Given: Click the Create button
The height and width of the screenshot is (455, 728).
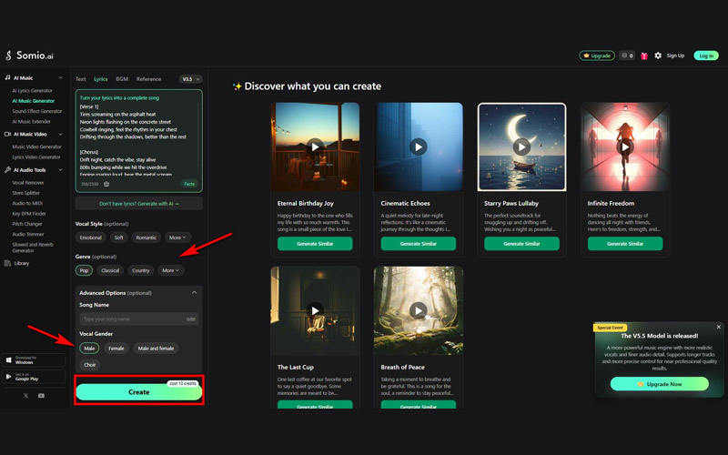Looking at the screenshot, I should pyautogui.click(x=139, y=392).
